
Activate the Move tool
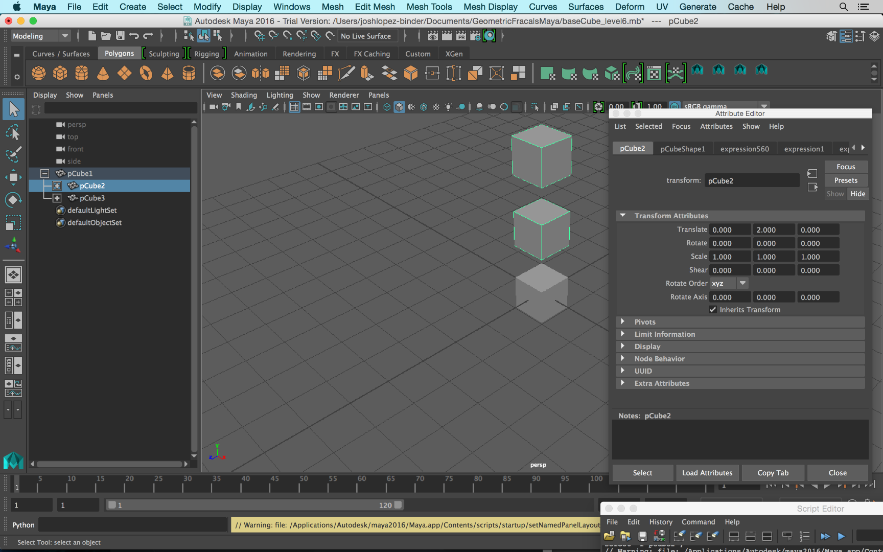click(13, 177)
